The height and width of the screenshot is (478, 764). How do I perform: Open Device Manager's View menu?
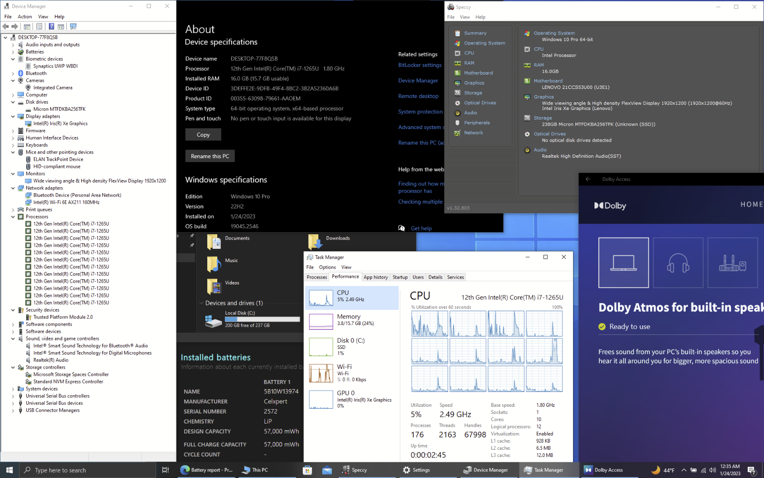click(x=43, y=17)
